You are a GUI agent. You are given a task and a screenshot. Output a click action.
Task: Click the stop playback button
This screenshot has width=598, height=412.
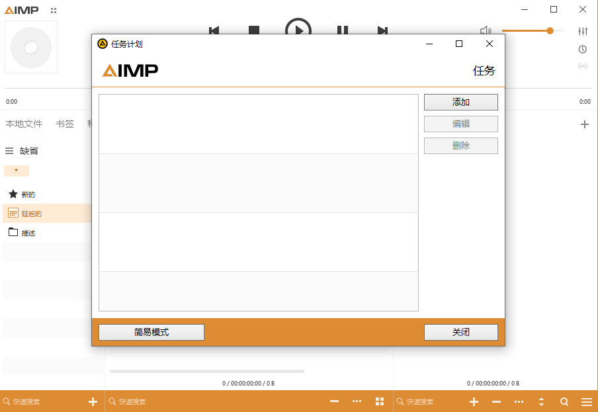click(x=254, y=30)
